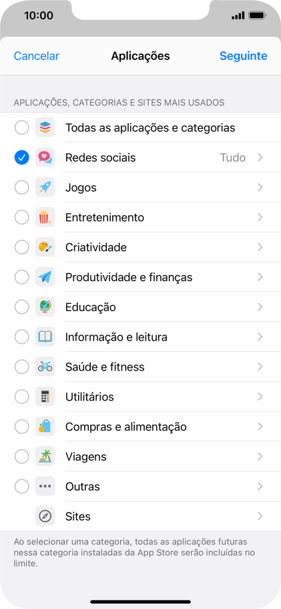The width and height of the screenshot is (281, 609).
Task: Tap the Tudo label in Redes sociais
Action: (233, 158)
